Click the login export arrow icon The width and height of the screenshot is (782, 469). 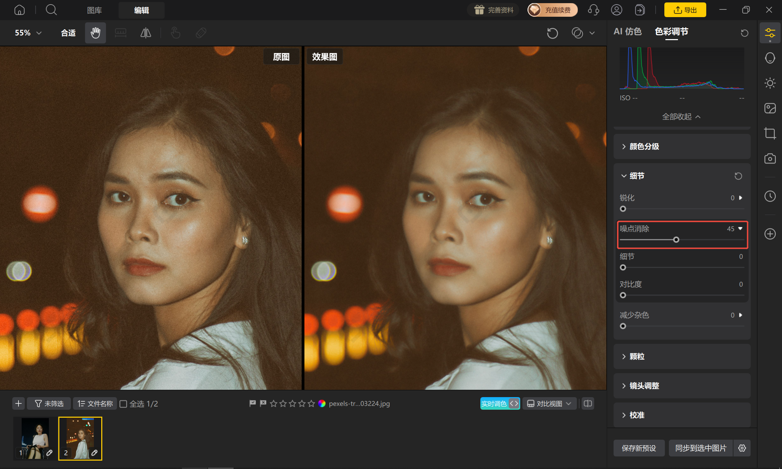[x=640, y=10]
